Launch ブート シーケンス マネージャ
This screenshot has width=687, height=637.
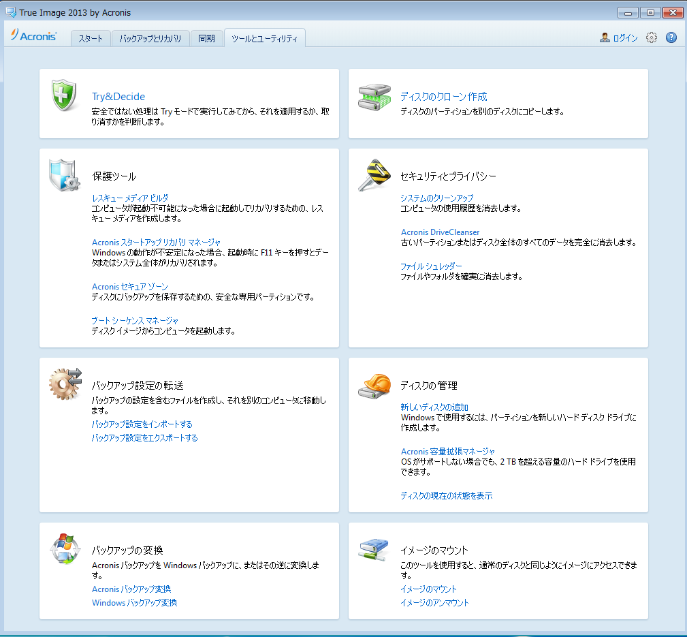coord(135,320)
